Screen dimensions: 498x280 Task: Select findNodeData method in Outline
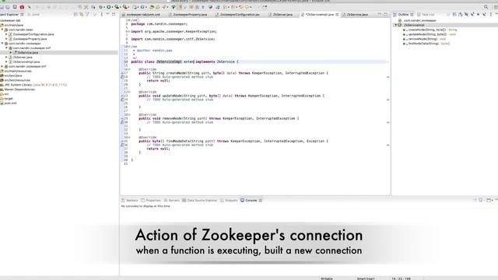tap(426, 44)
